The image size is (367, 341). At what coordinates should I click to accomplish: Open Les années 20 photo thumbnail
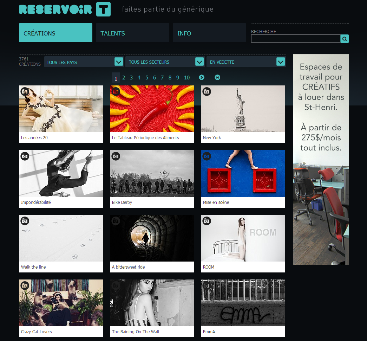61,109
